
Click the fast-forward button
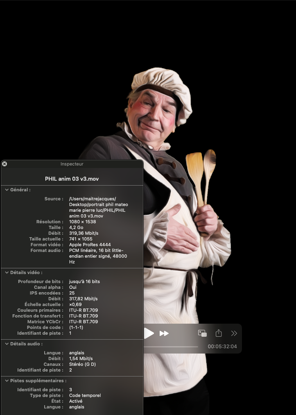click(164, 333)
